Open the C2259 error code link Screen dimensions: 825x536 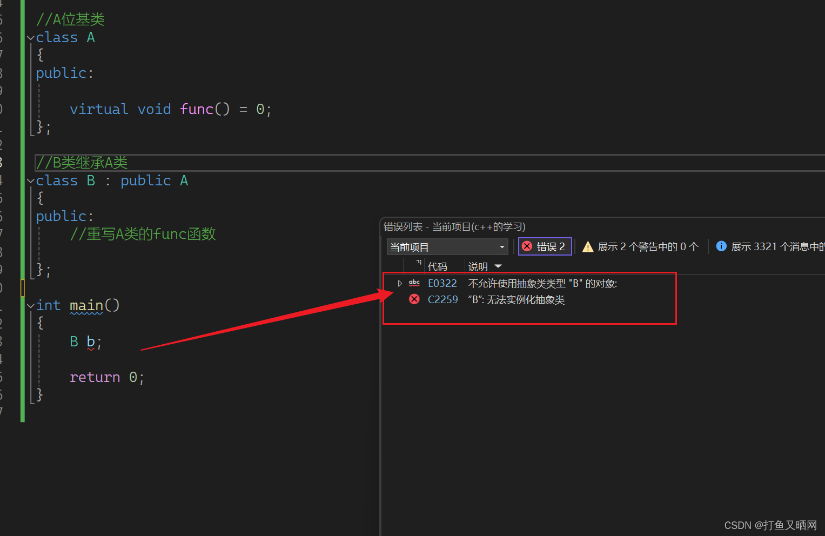(442, 300)
